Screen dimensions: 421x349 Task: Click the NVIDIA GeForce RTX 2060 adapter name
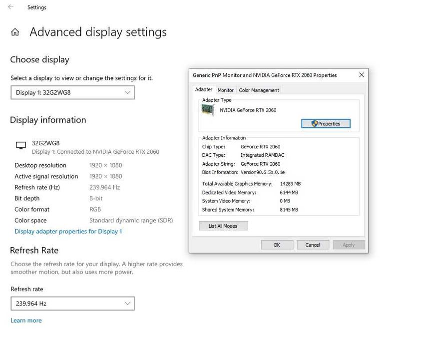point(248,110)
